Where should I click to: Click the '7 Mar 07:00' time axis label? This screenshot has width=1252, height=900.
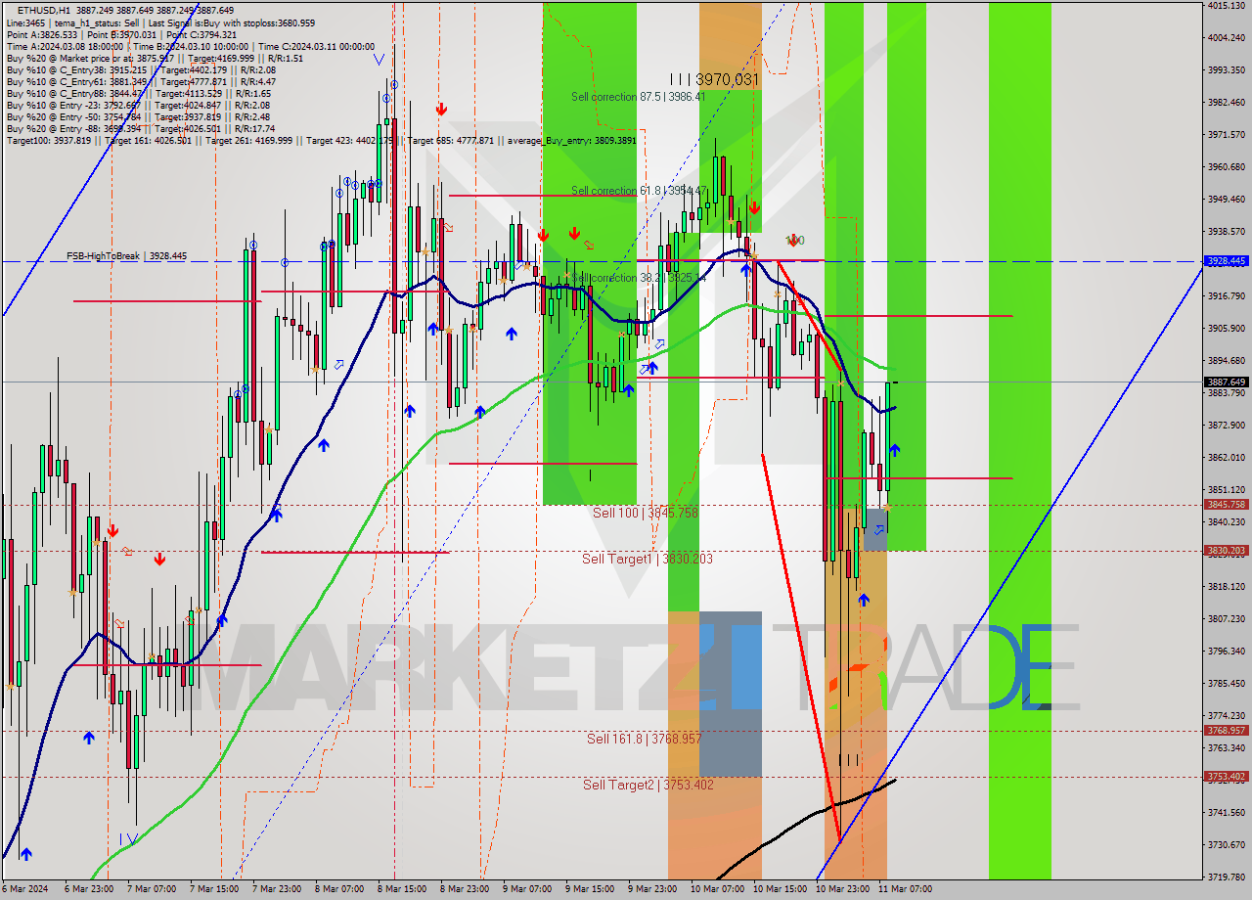click(151, 889)
